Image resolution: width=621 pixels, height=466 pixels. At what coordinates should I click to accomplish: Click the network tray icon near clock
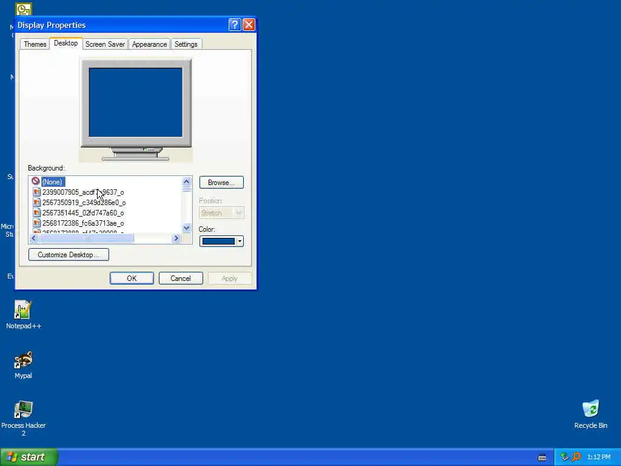[x=565, y=457]
